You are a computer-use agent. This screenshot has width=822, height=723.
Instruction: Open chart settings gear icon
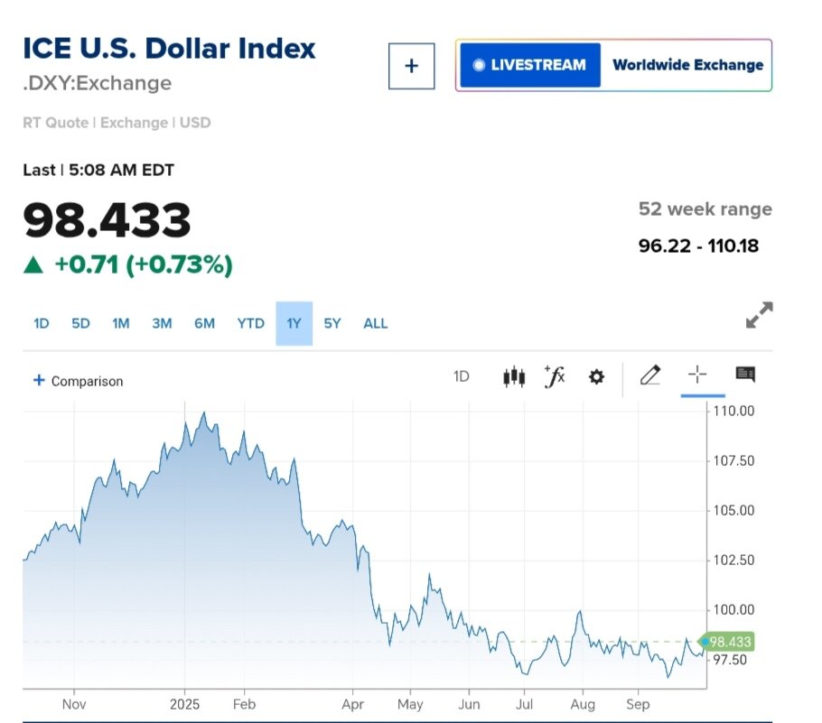coord(596,376)
